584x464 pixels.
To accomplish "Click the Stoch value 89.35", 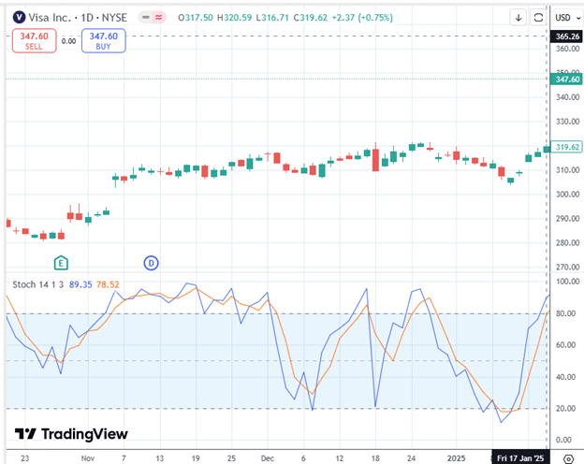I will (80, 284).
